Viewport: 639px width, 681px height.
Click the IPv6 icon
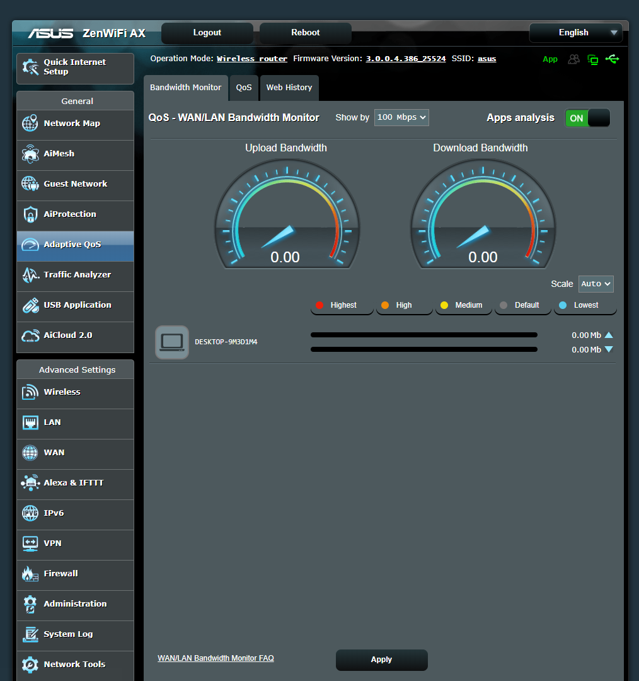coord(30,513)
